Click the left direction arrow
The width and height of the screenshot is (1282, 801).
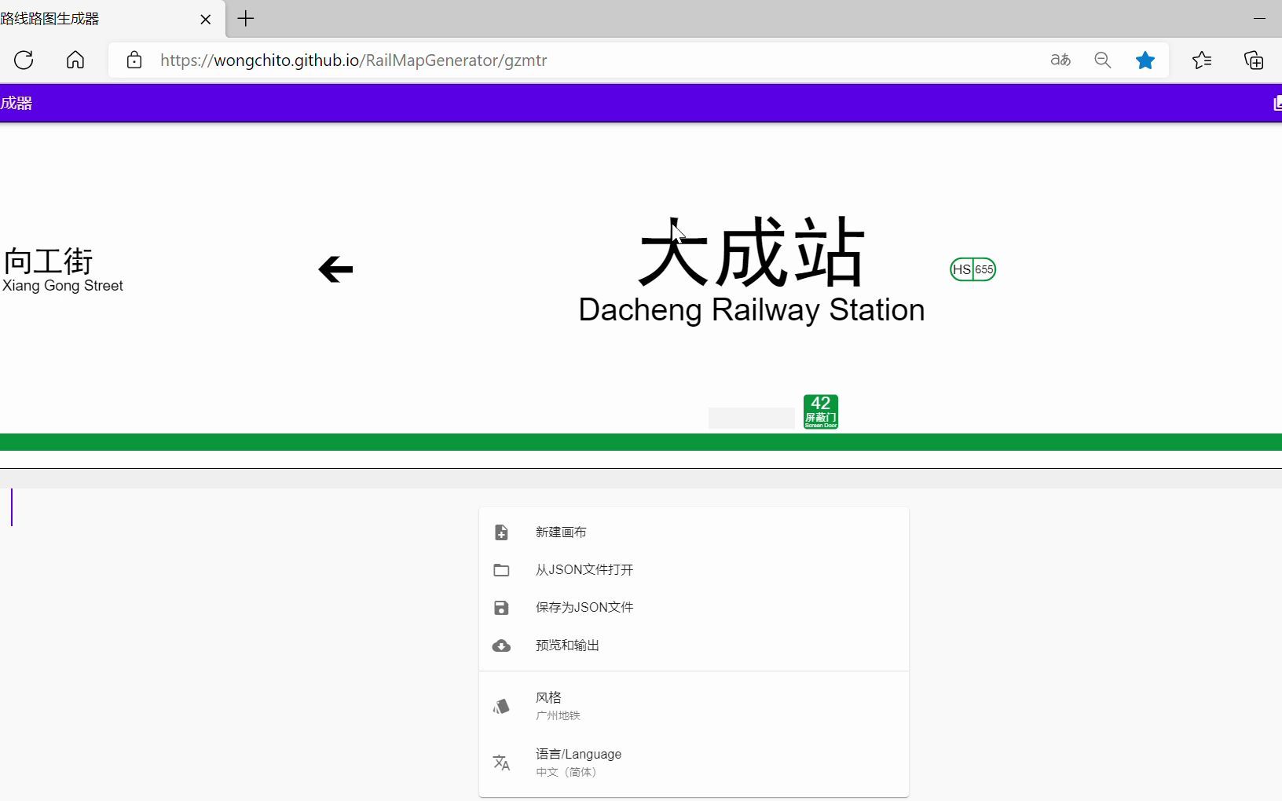(x=336, y=269)
